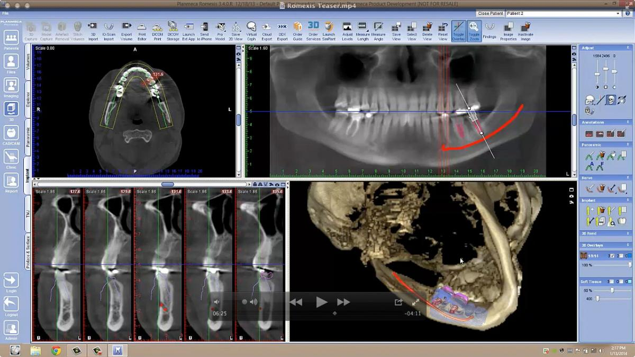Open the File menu
This screenshot has height=357, width=635.
click(x=5, y=13)
